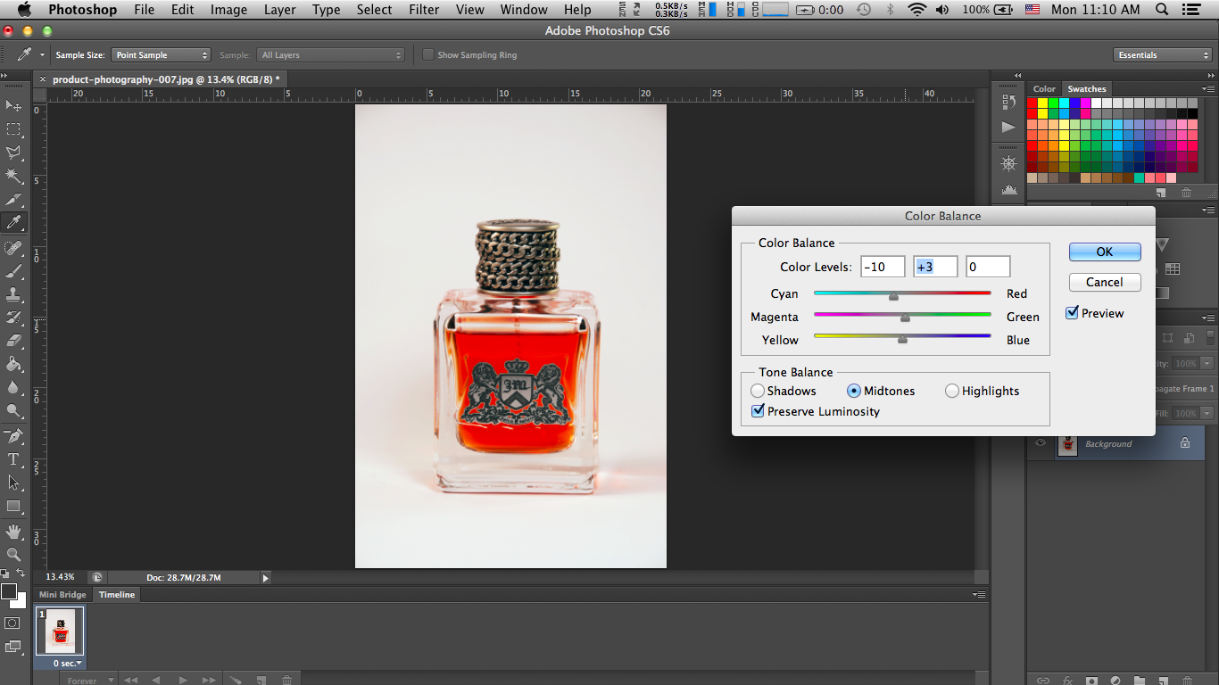This screenshot has height=685, width=1219.
Task: Select the Eraser tool
Action: pyautogui.click(x=13, y=340)
